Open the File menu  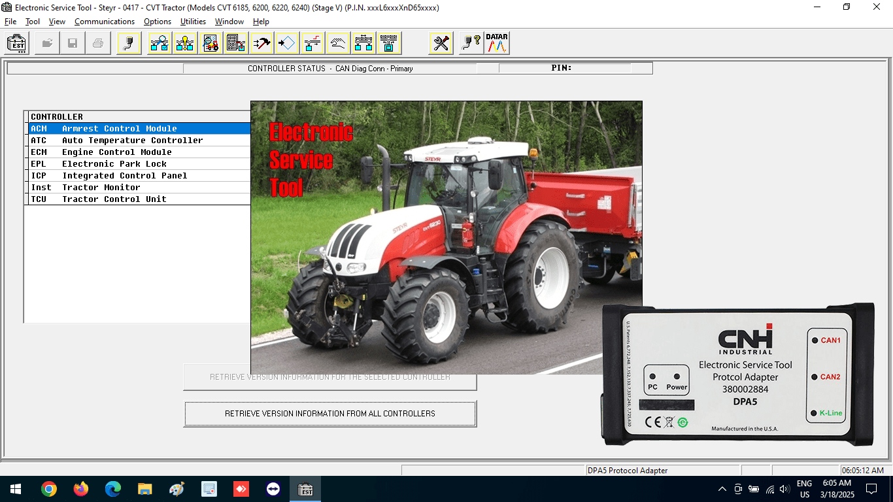[x=10, y=22]
